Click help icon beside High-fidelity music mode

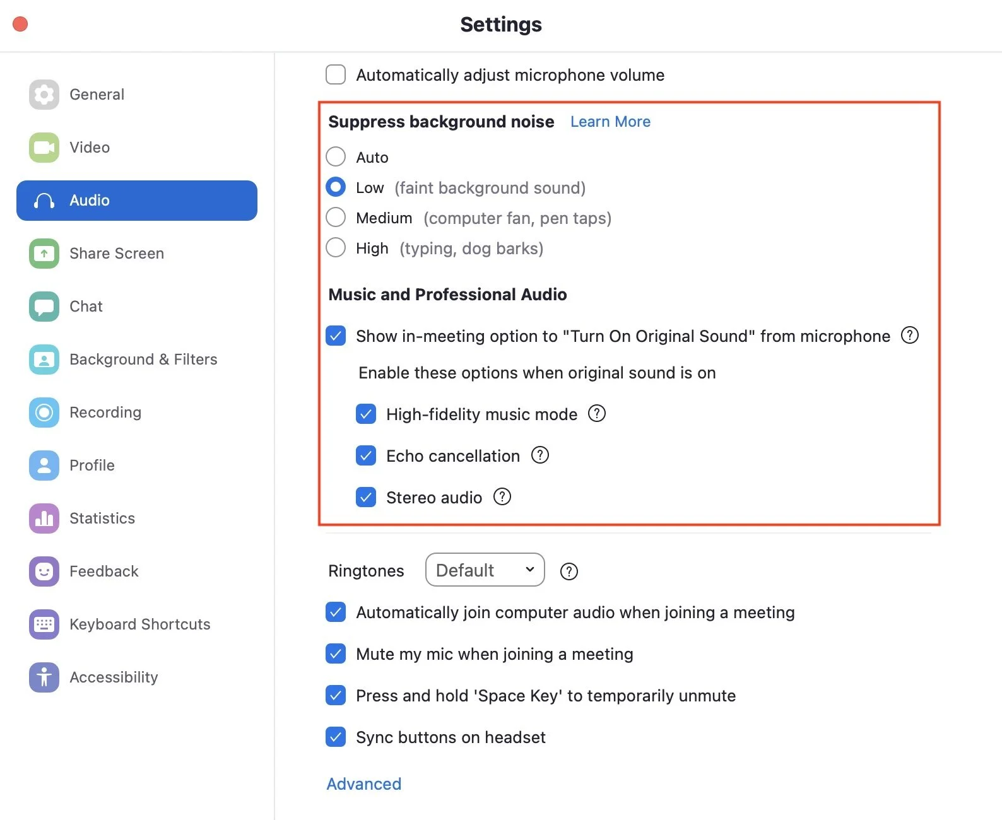point(597,413)
